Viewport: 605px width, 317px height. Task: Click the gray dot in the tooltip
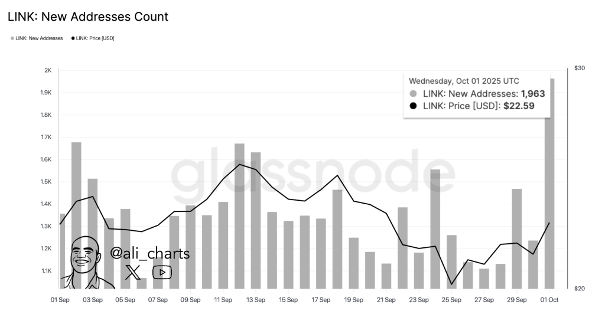coord(413,94)
